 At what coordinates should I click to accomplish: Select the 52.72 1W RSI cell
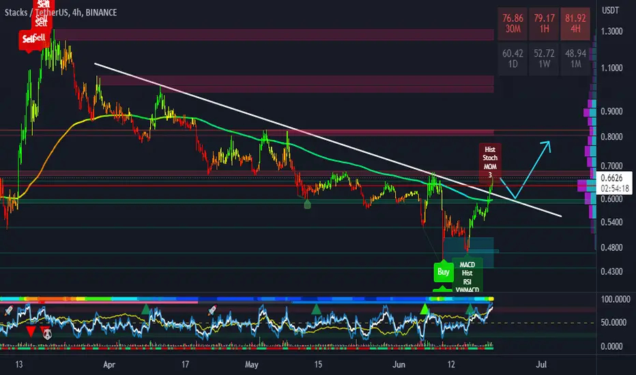point(544,59)
